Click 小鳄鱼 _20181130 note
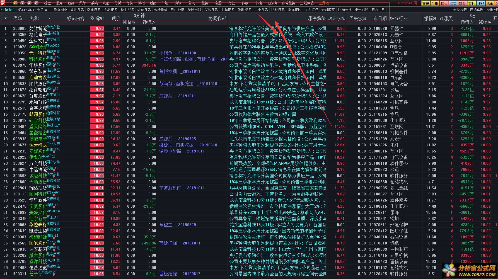The height and width of the screenshot is (279, 498). tap(178, 53)
